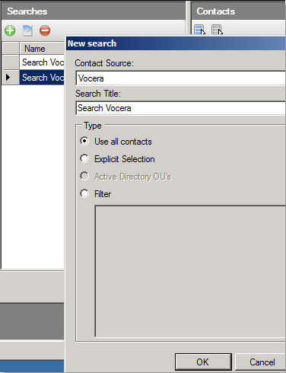
Task: Select the highlighted Search Voc row
Action: click(x=42, y=78)
